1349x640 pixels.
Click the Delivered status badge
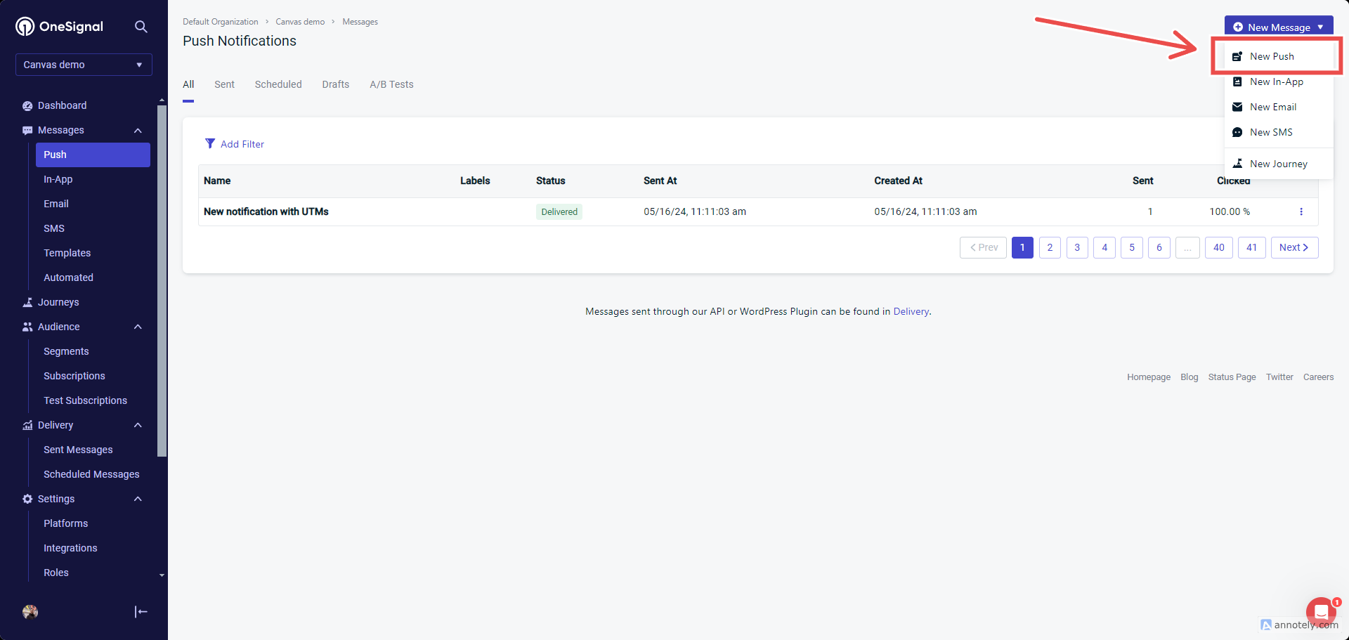click(559, 211)
